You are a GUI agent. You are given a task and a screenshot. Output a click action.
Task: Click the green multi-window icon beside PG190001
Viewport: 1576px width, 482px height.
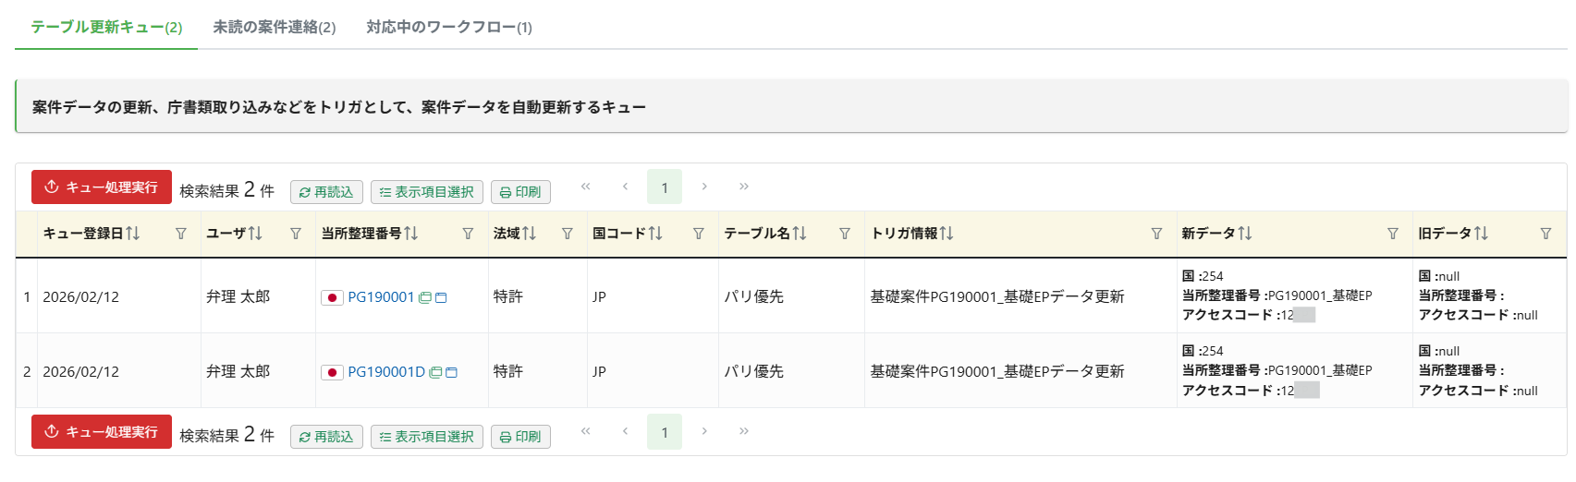(x=425, y=297)
